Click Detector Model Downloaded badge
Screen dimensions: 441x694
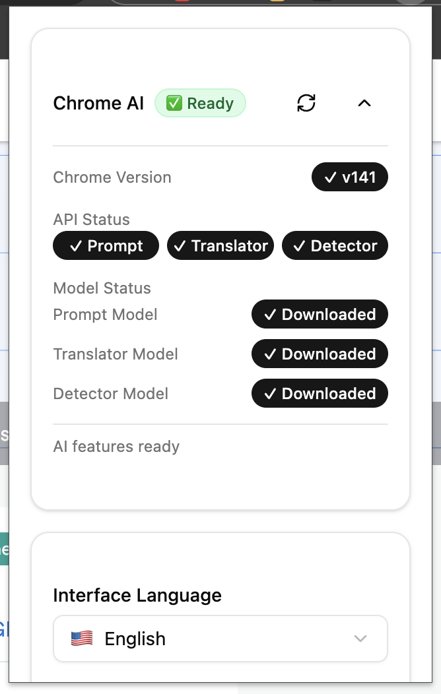coord(320,393)
